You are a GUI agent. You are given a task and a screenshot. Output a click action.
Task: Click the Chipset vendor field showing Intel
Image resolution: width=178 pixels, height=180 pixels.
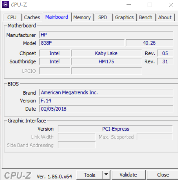click(55, 53)
